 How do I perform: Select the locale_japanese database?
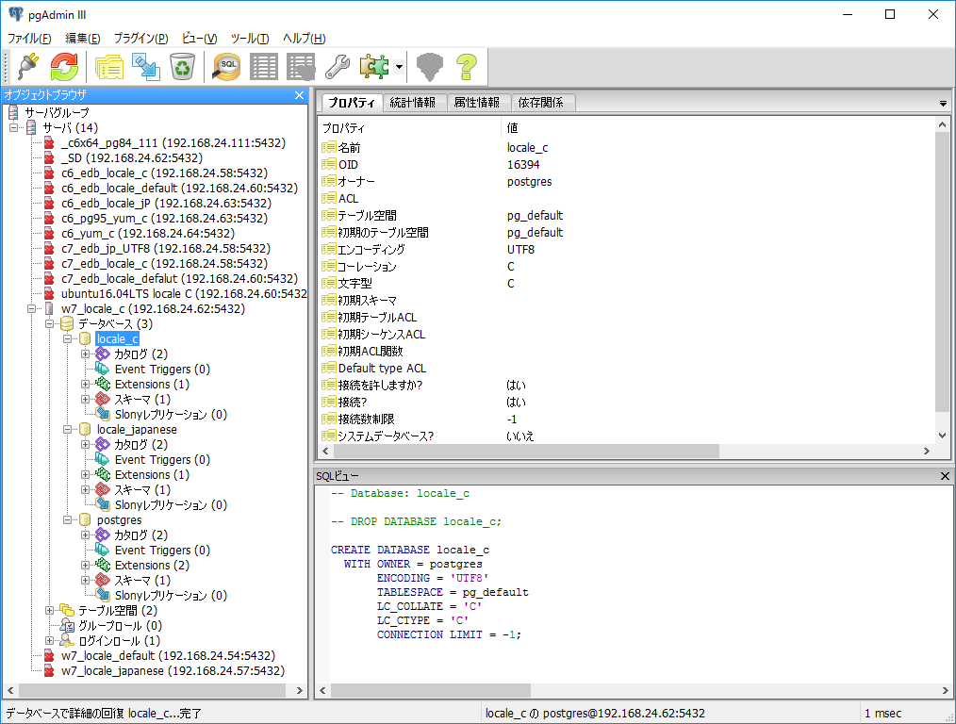[x=137, y=430]
